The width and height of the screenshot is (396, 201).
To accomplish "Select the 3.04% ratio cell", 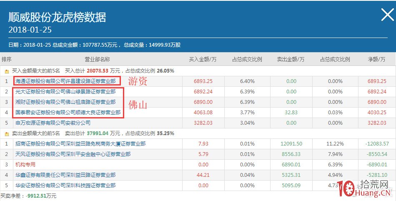I will click(x=248, y=123).
